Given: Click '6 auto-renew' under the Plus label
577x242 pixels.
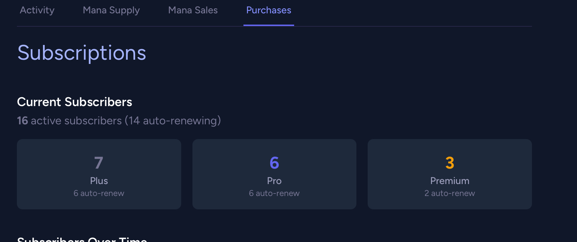Looking at the screenshot, I should (x=99, y=194).
